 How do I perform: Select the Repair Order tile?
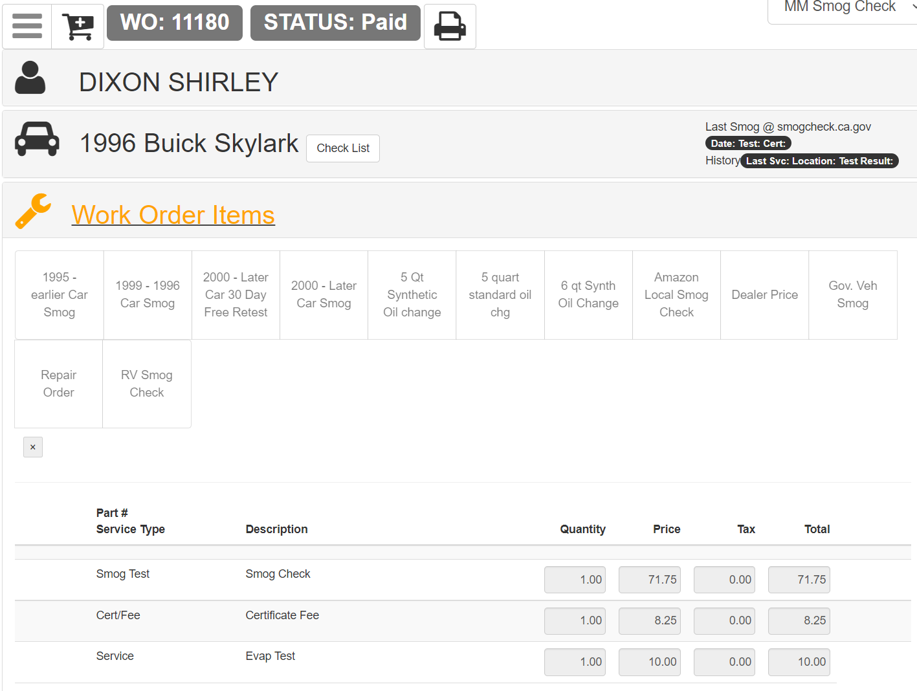coord(59,384)
